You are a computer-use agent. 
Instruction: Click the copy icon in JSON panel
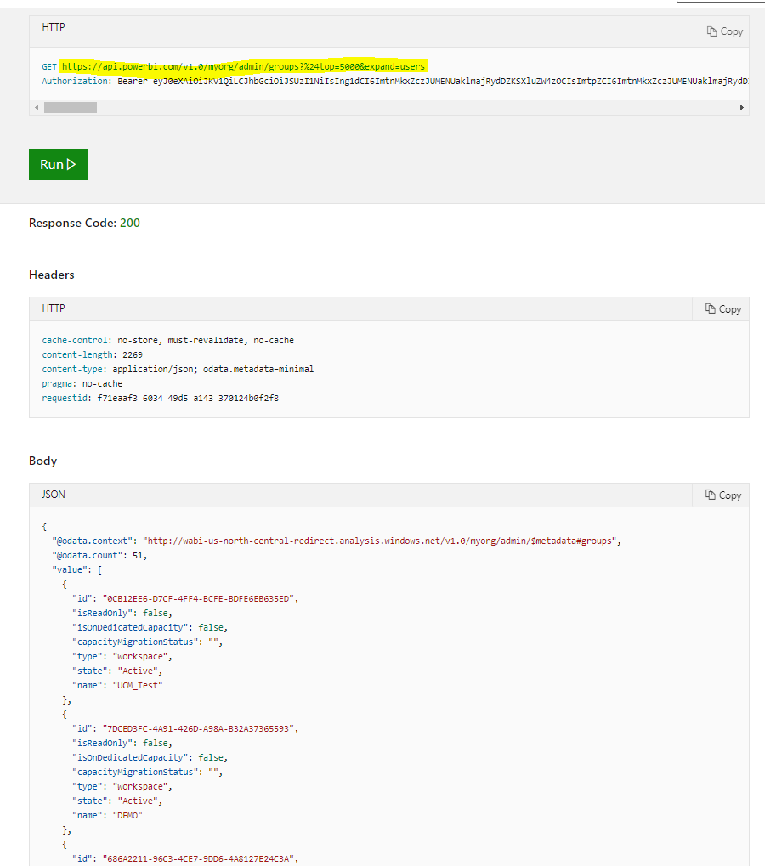click(711, 495)
